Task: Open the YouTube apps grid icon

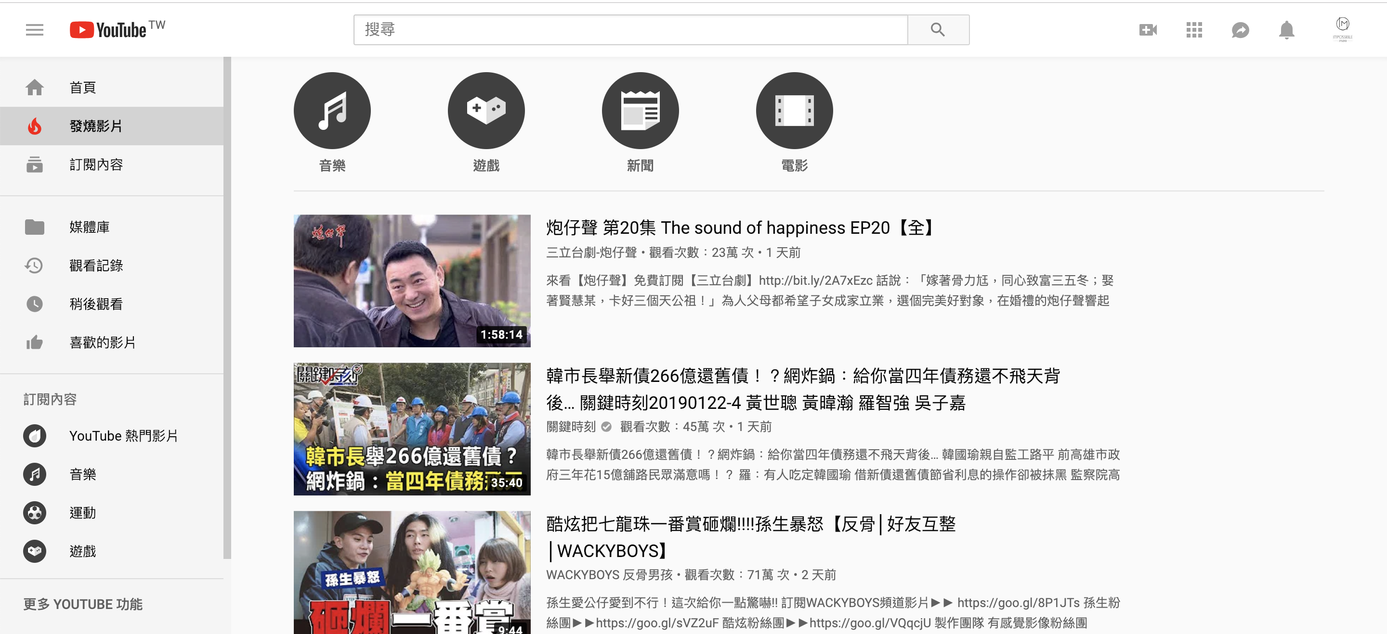Action: pos(1194,30)
